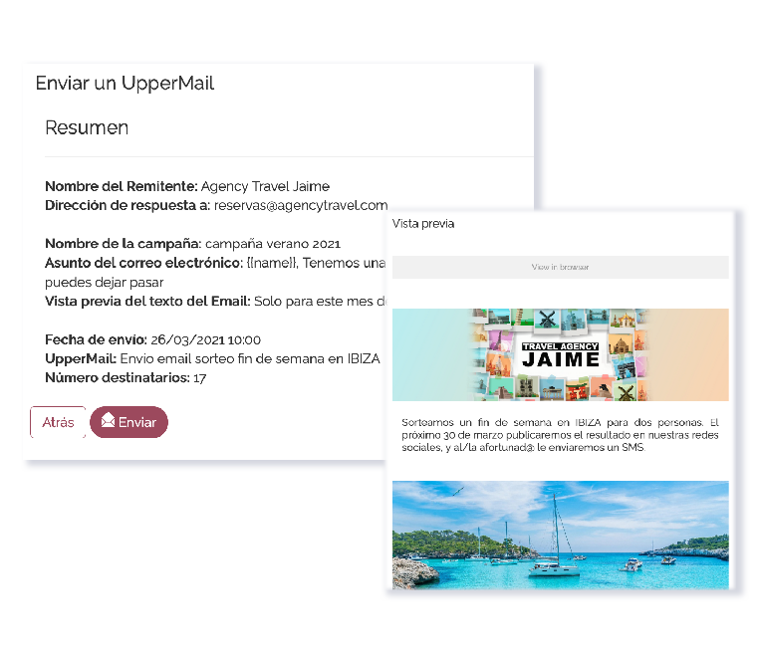Click the JAIME logo text in banner
The image size is (759, 654).
(x=561, y=359)
